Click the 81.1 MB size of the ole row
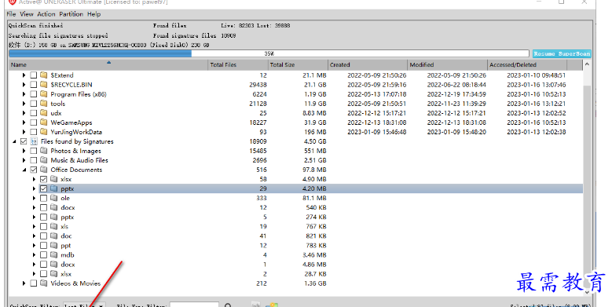Image resolution: width=612 pixels, height=307 pixels. point(315,198)
